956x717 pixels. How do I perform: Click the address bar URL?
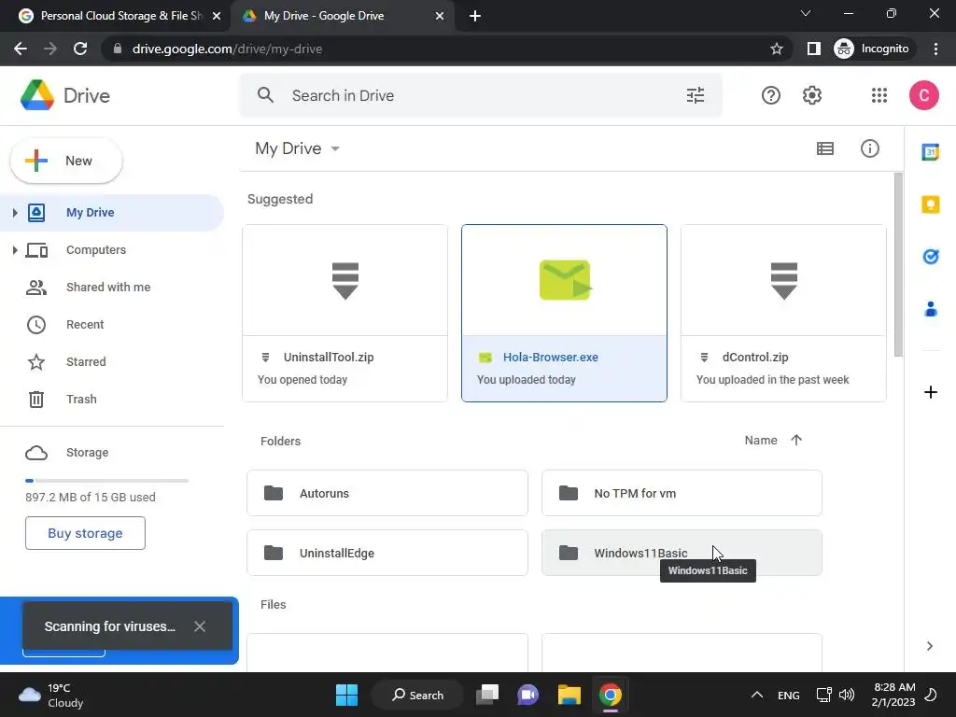click(227, 49)
